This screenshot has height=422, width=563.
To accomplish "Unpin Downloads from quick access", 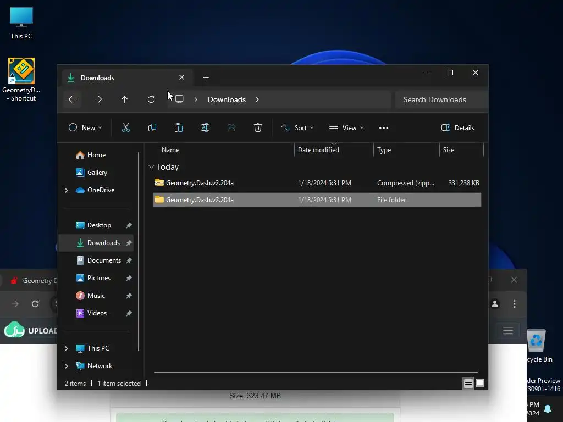I will tap(129, 243).
